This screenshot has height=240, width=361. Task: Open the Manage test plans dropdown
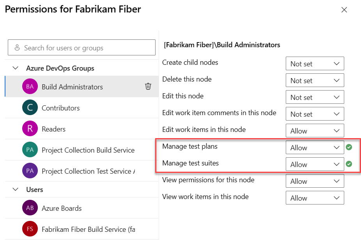click(x=315, y=147)
